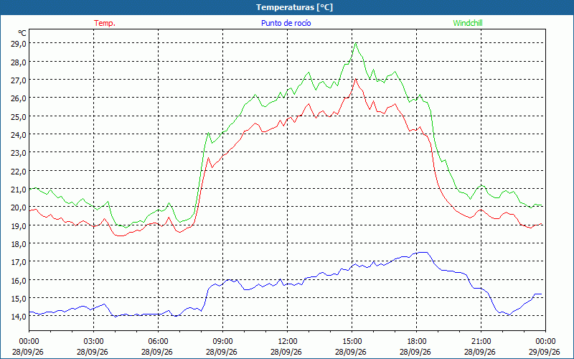Image resolution: width=574 pixels, height=359 pixels.
Task: Click the 29,0 y-axis label
Action: click(x=19, y=44)
